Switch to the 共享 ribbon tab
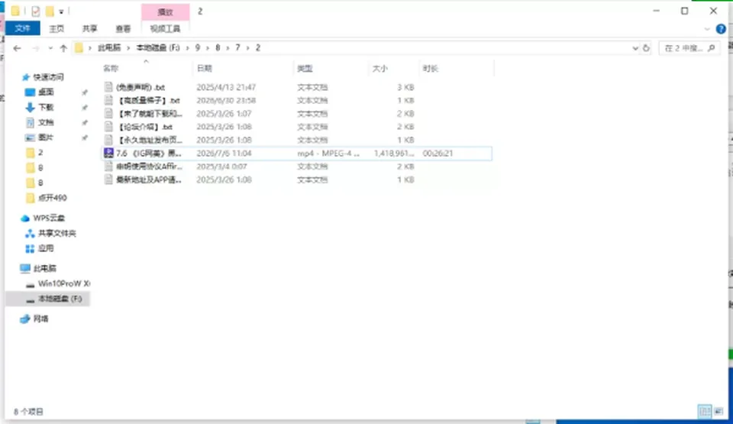The image size is (733, 424). [89, 28]
